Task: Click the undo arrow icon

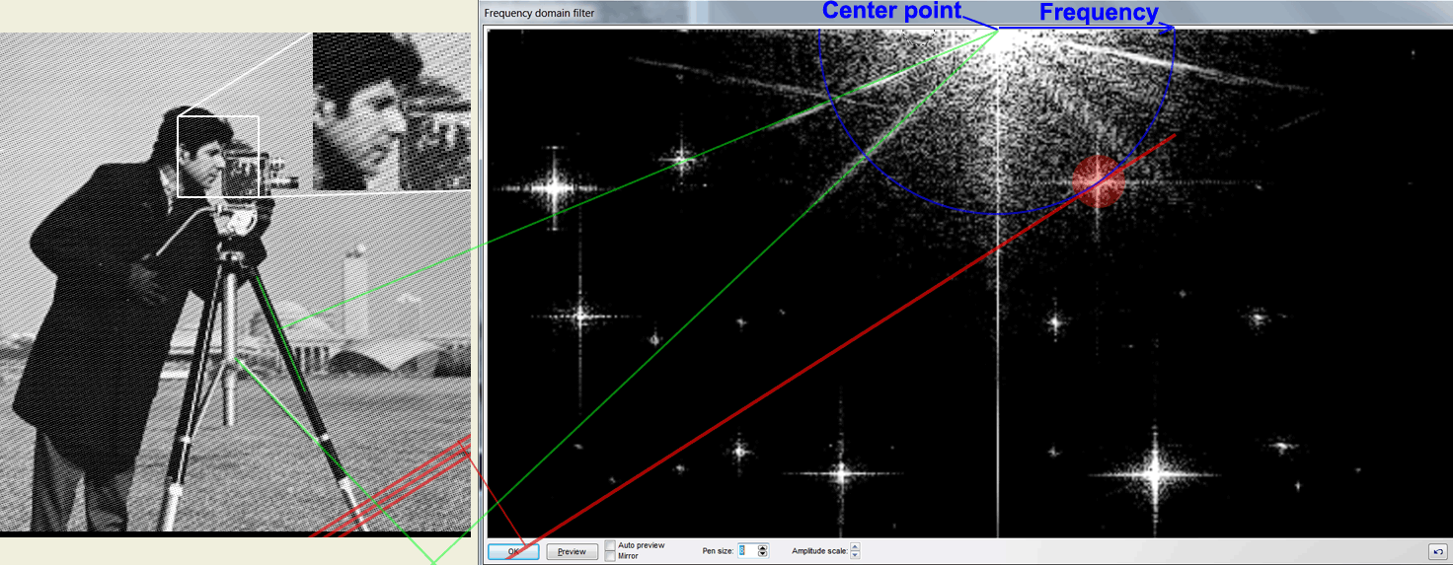Action: pyautogui.click(x=1437, y=551)
